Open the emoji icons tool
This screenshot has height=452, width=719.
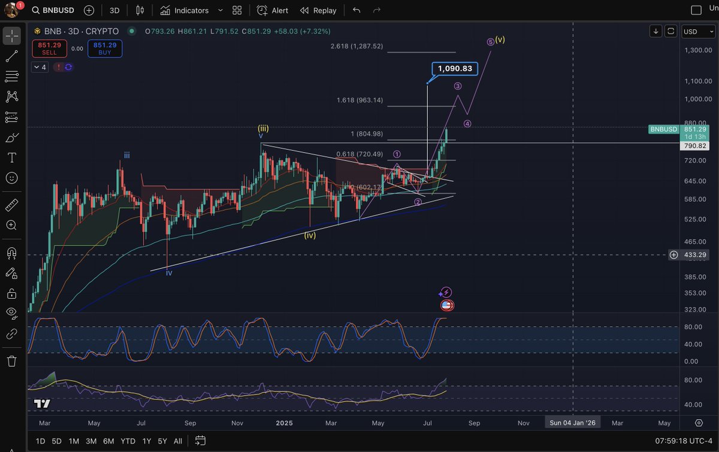[x=11, y=178]
